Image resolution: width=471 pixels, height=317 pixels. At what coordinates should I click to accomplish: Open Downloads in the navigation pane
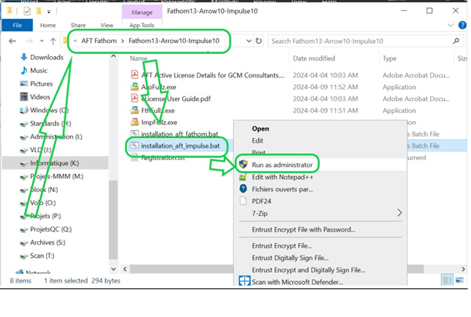(x=42, y=57)
